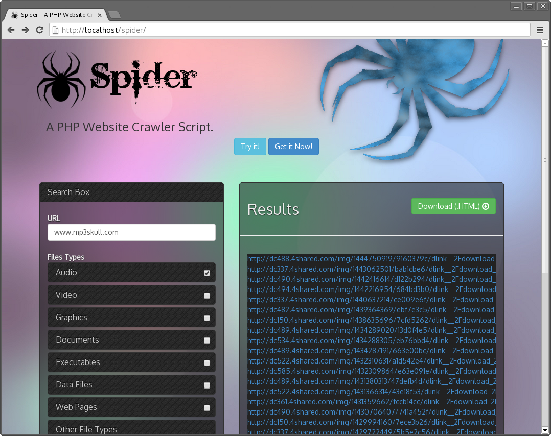551x436 pixels.
Task: Click the page icon in the address bar
Action: (55, 30)
